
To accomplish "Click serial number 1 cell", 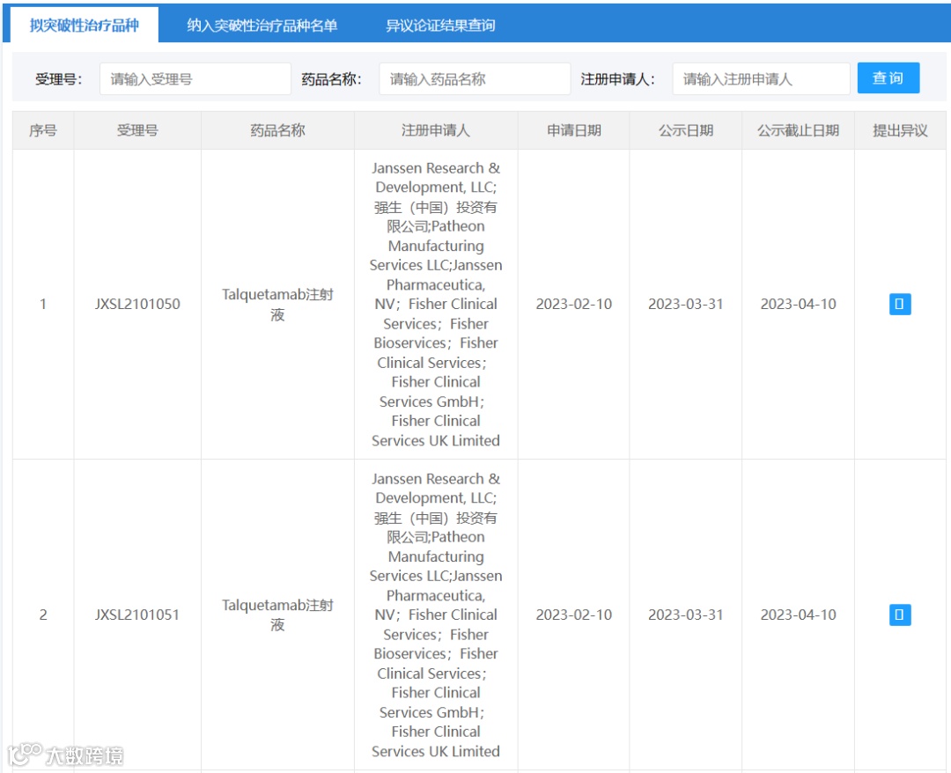I will tap(43, 304).
